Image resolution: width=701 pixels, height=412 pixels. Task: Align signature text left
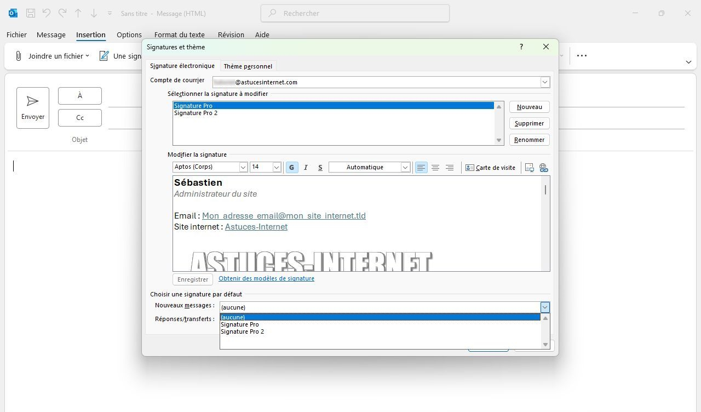pos(421,167)
